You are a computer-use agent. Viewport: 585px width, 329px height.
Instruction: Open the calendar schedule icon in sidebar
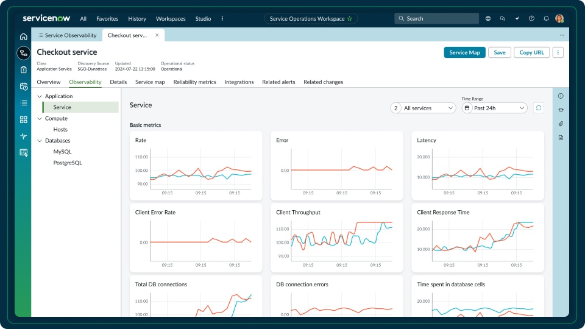(x=24, y=87)
